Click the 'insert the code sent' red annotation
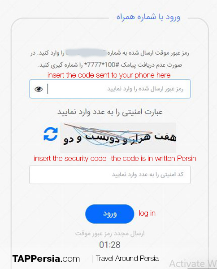Viewport: 217px width, 269px height. (109, 75)
